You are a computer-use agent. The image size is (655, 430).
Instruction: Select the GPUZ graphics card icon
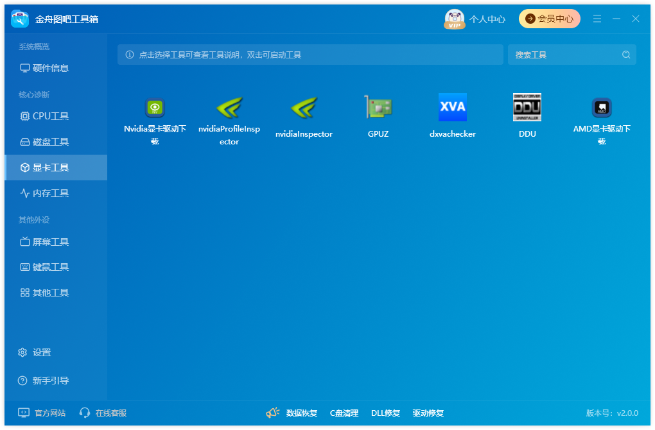point(378,107)
